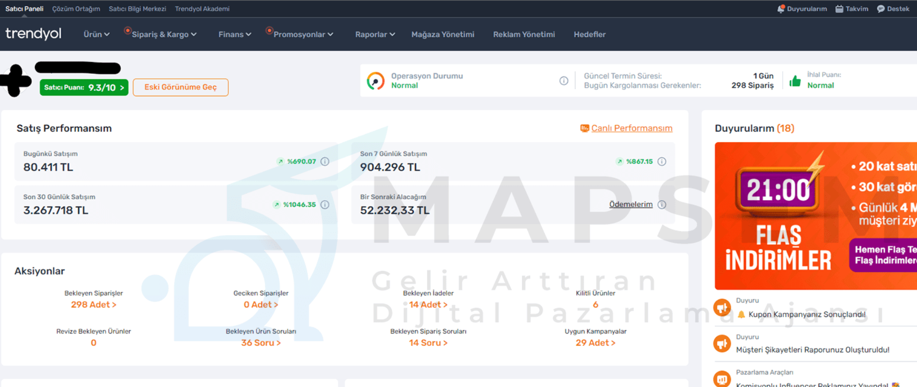Click info icon next to %1046.35
Viewport: 917px width, 387px height.
(x=325, y=204)
